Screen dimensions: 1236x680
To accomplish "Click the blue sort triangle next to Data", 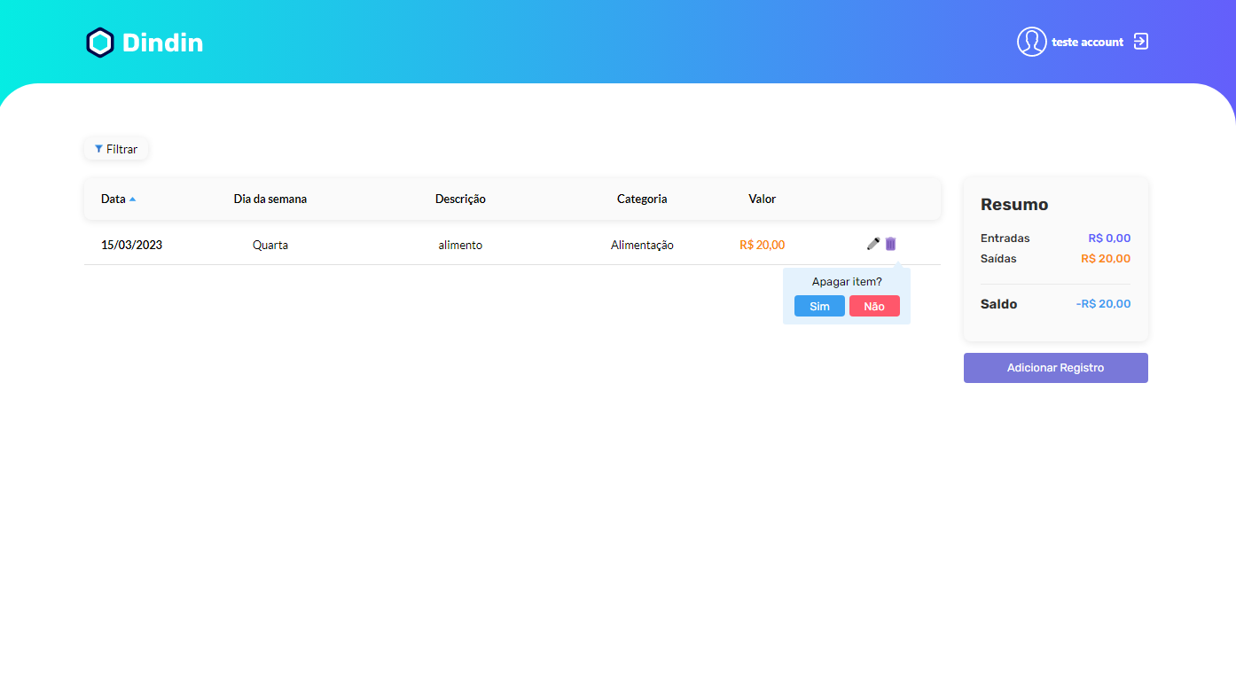I will pyautogui.click(x=131, y=199).
